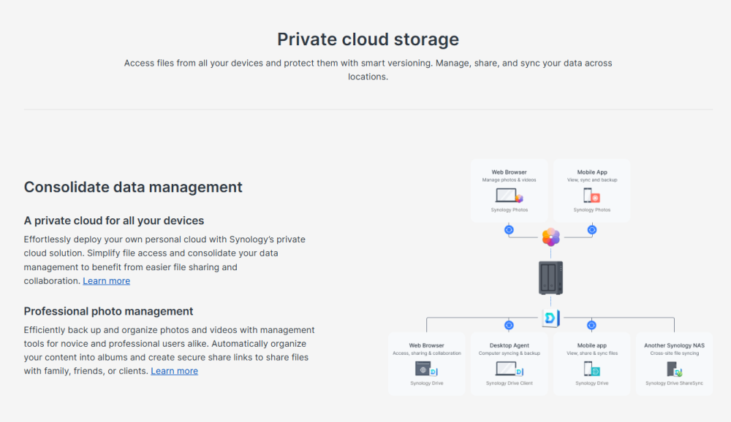Click sync circle under top Web Browser card
This screenshot has width=731, height=422.
tap(509, 230)
